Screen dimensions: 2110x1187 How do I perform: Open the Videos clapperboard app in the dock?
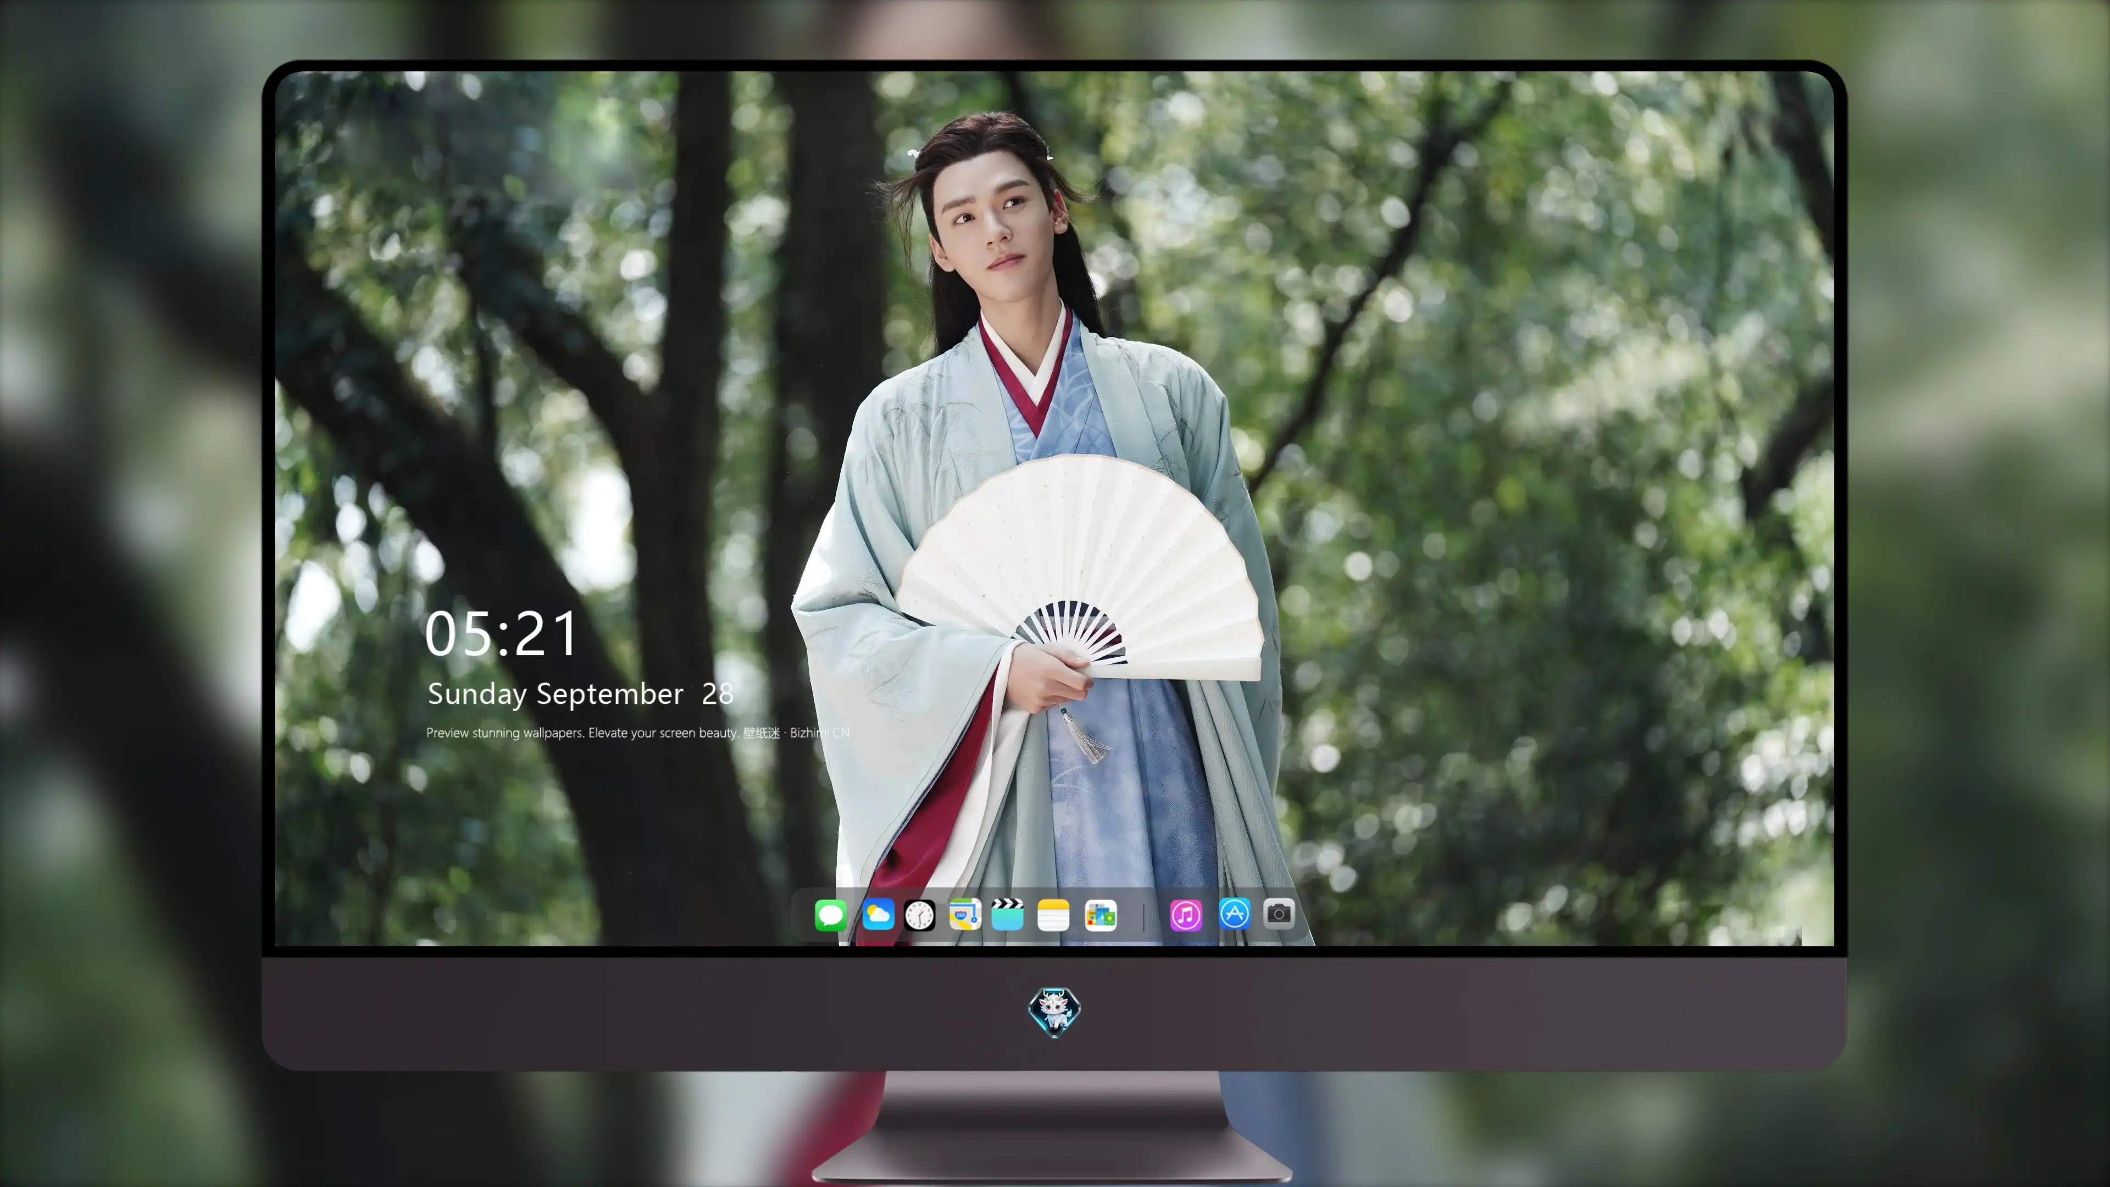pyautogui.click(x=1008, y=914)
